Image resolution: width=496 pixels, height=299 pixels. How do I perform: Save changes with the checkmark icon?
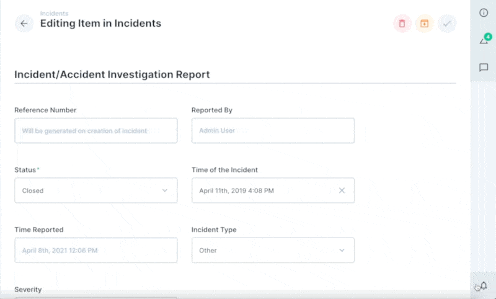click(446, 24)
